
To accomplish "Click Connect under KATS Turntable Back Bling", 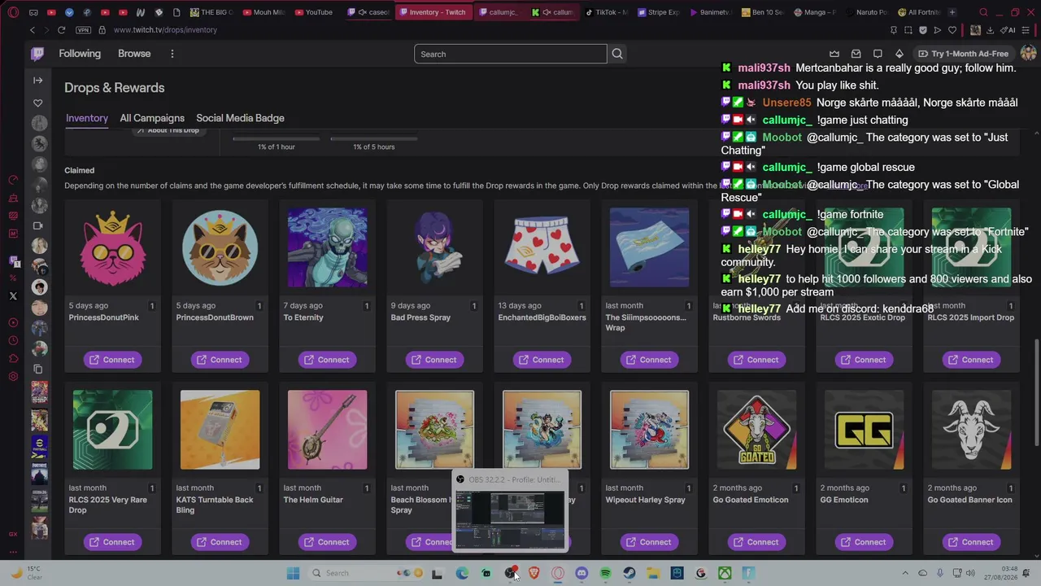I will (220, 542).
